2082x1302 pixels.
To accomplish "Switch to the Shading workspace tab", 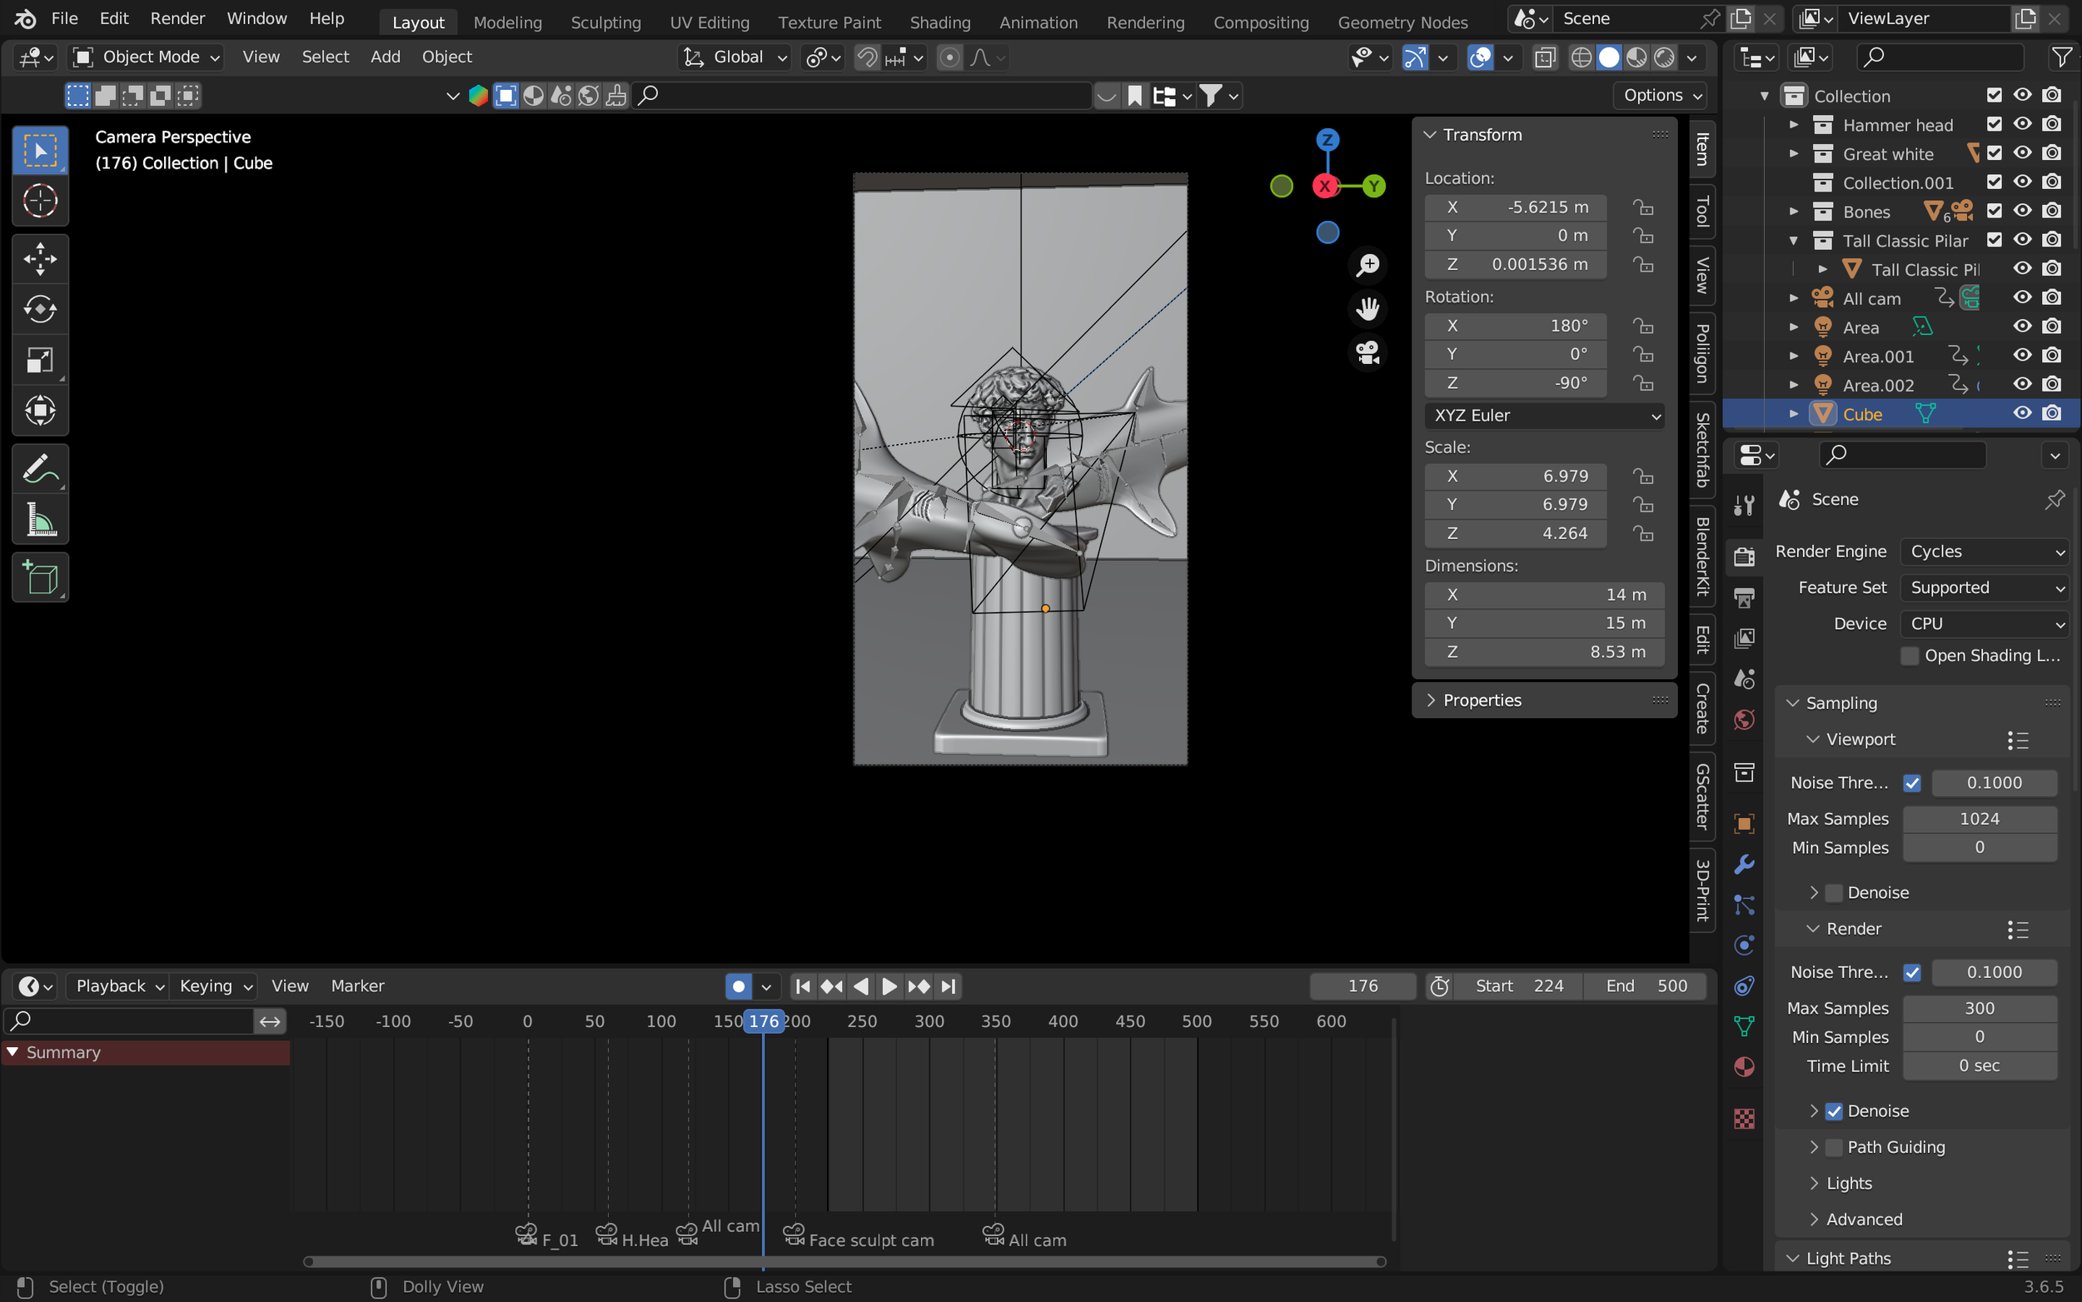I will point(940,22).
